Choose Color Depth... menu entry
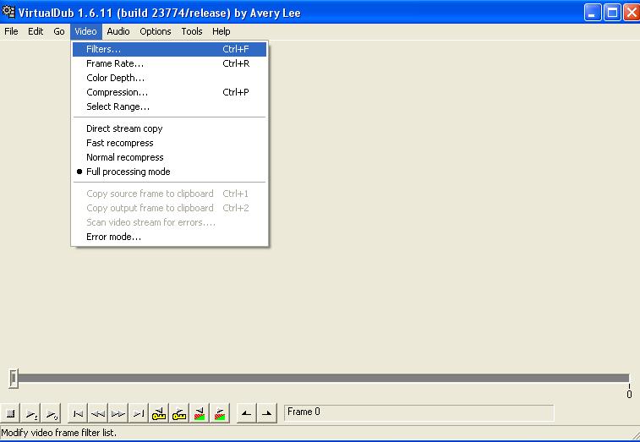The width and height of the screenshot is (640, 442). point(169,78)
